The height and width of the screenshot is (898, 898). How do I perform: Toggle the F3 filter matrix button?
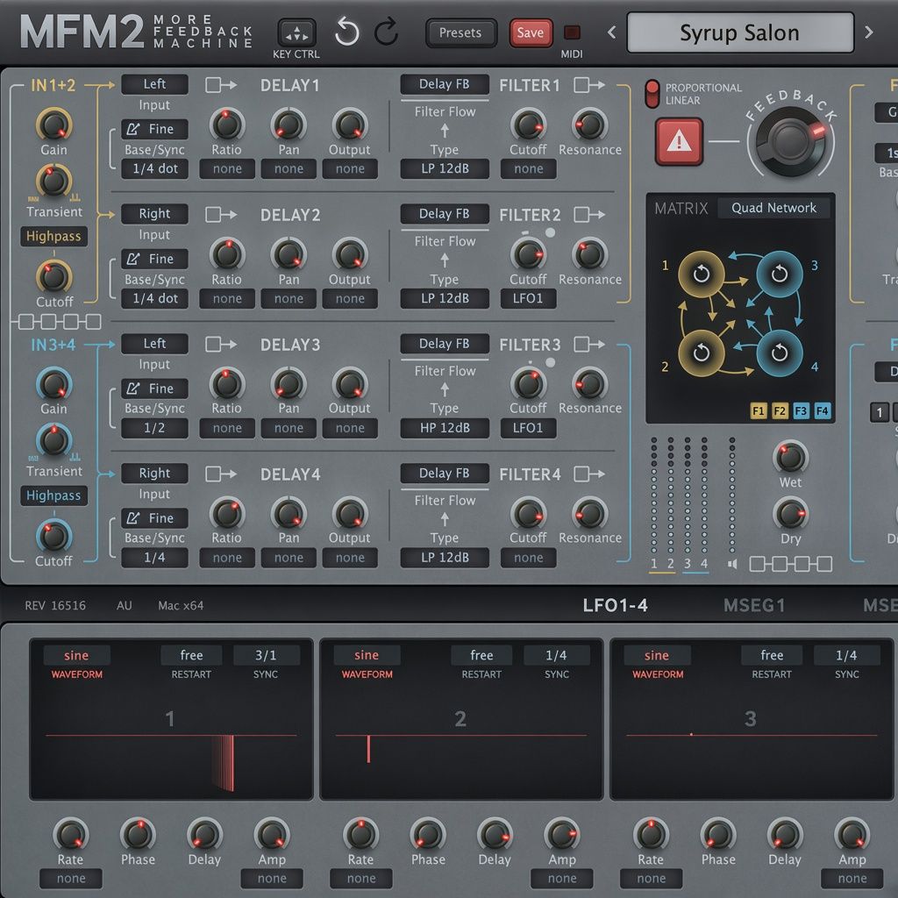pos(801,410)
